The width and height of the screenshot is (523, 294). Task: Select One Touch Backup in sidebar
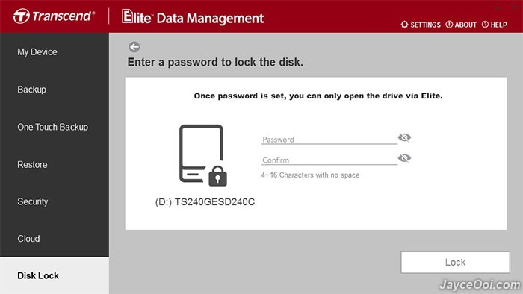click(53, 127)
